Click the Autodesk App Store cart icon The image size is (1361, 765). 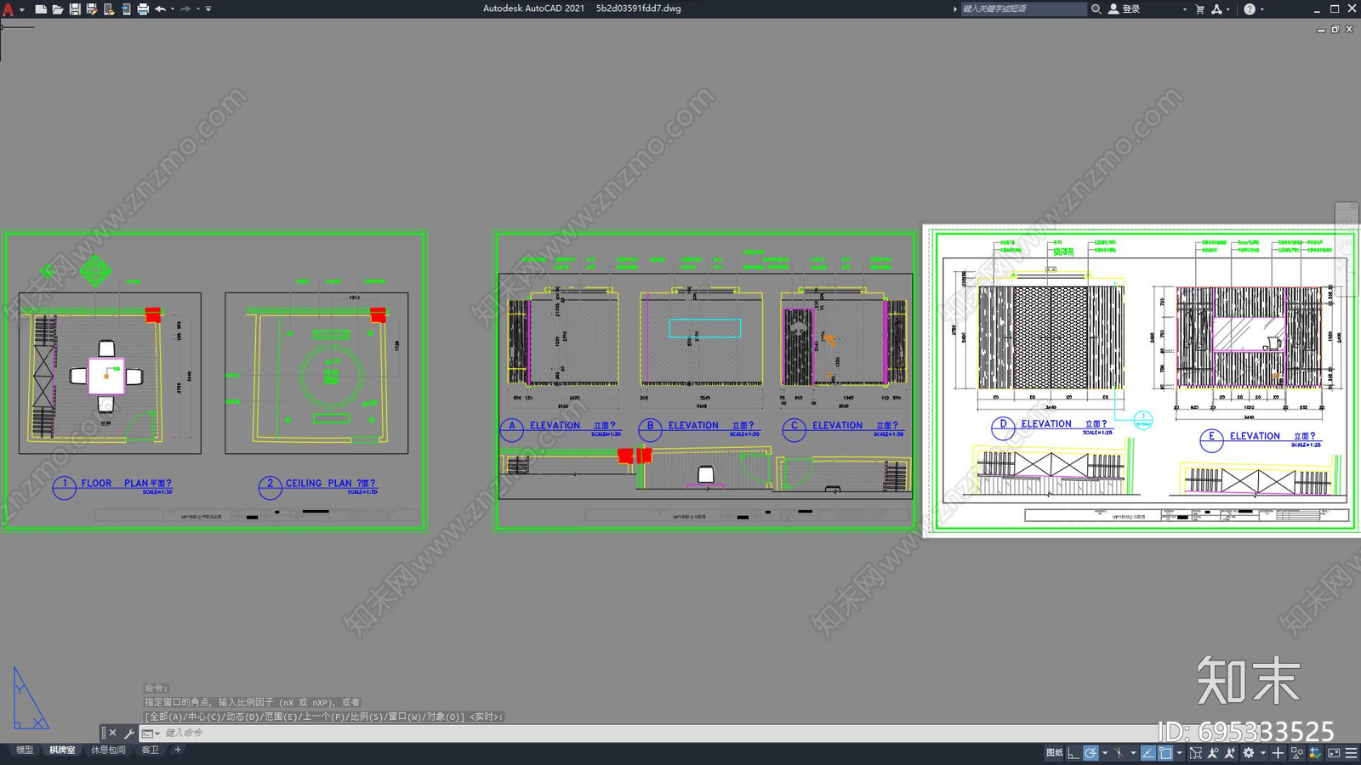tap(1200, 9)
